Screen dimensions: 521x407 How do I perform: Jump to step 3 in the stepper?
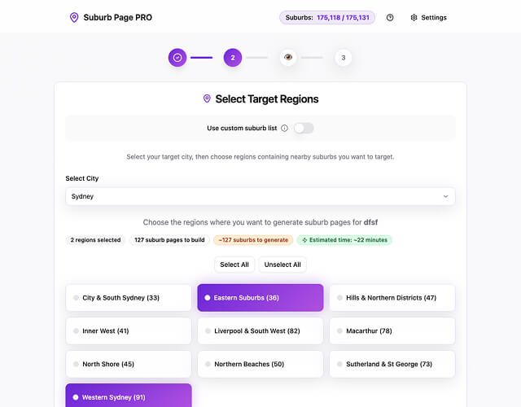tap(344, 58)
